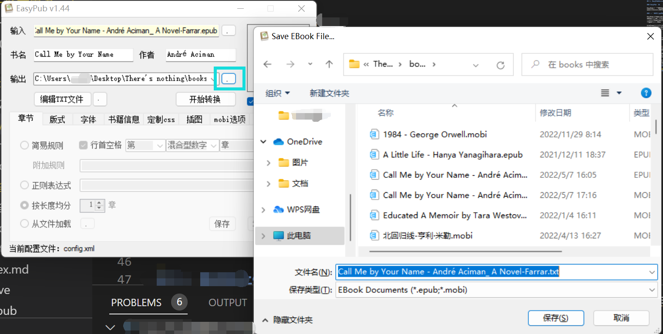Refresh the books folder listing
This screenshot has width=663, height=334.
(x=501, y=65)
